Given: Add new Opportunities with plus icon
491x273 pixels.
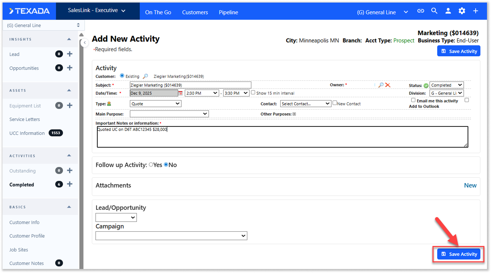Looking at the screenshot, I should tap(70, 68).
